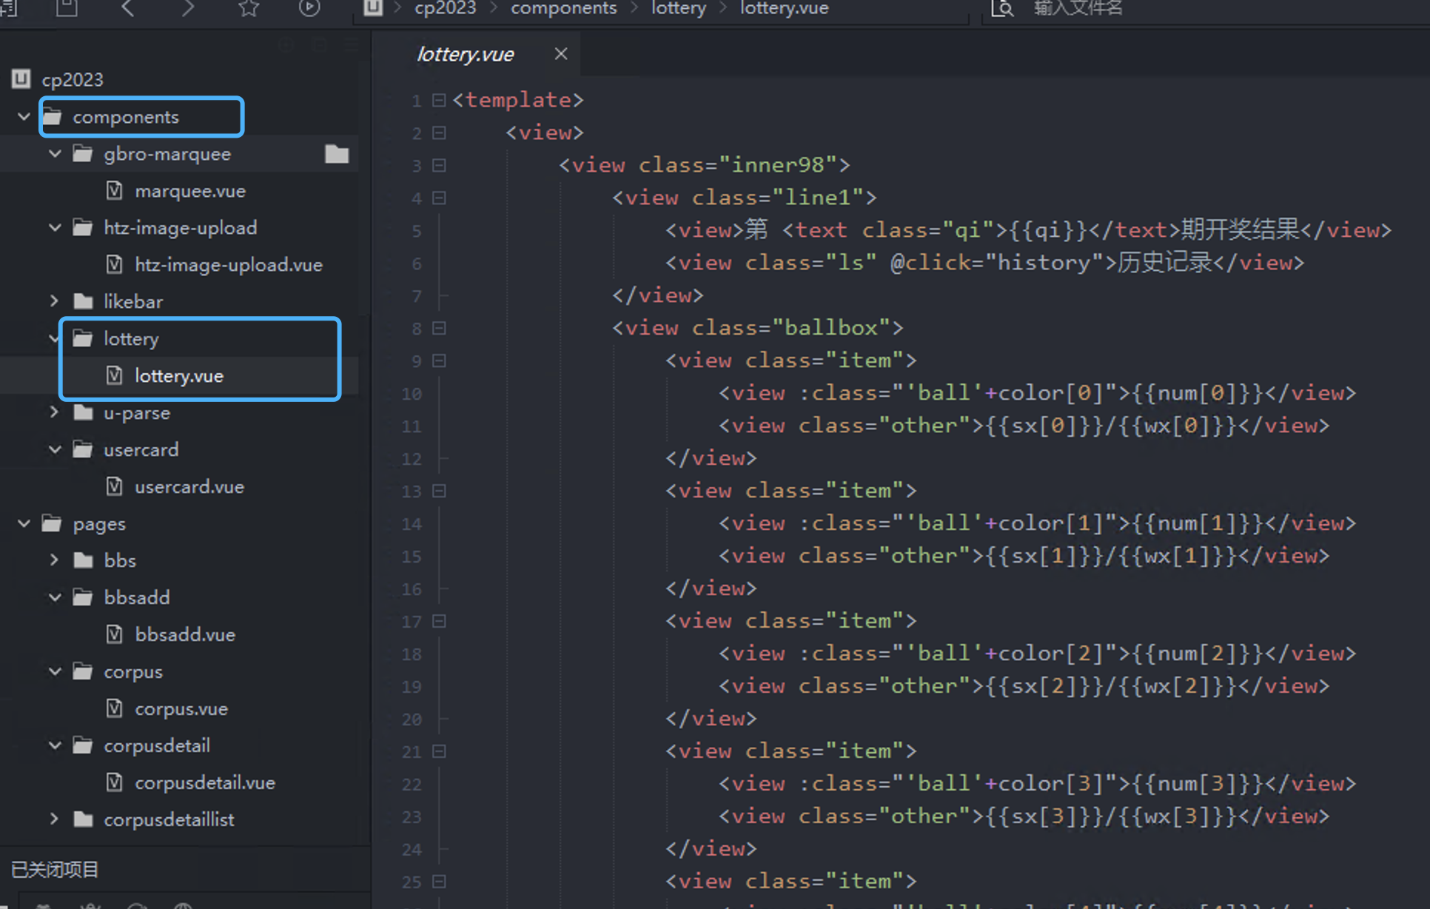
Task: Open htz-image-upload.vue in the file tree
Action: point(229,264)
